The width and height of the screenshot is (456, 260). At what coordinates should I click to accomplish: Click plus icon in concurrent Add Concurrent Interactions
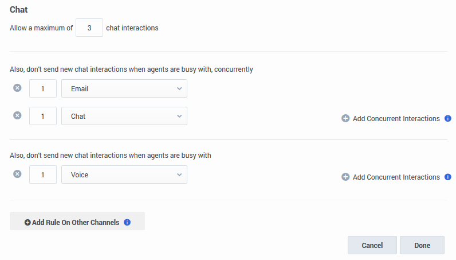tap(345, 119)
